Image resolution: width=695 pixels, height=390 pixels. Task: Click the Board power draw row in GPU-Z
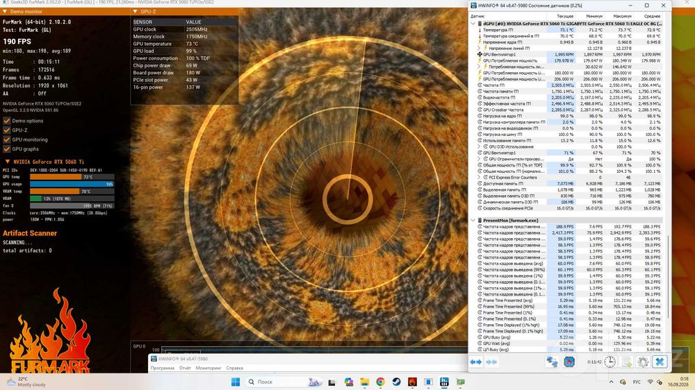(184, 73)
